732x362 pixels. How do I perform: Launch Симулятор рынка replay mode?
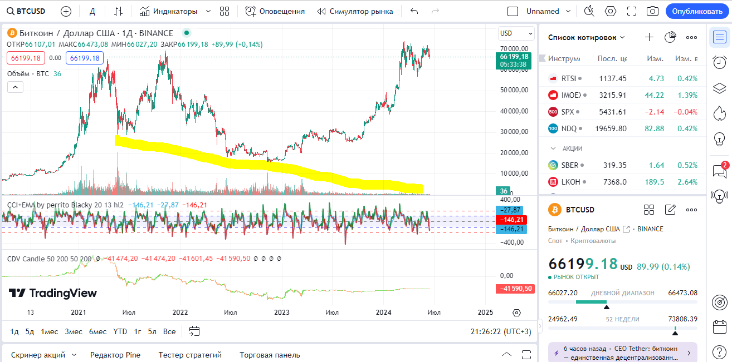(x=355, y=11)
